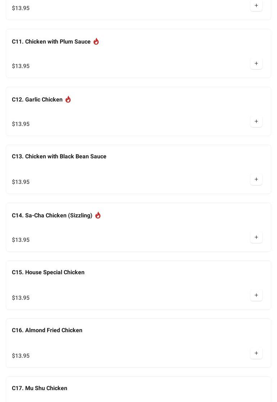Add C11 Chicken with Plum Sauce to cart
This screenshot has width=277, height=402.
(x=256, y=64)
